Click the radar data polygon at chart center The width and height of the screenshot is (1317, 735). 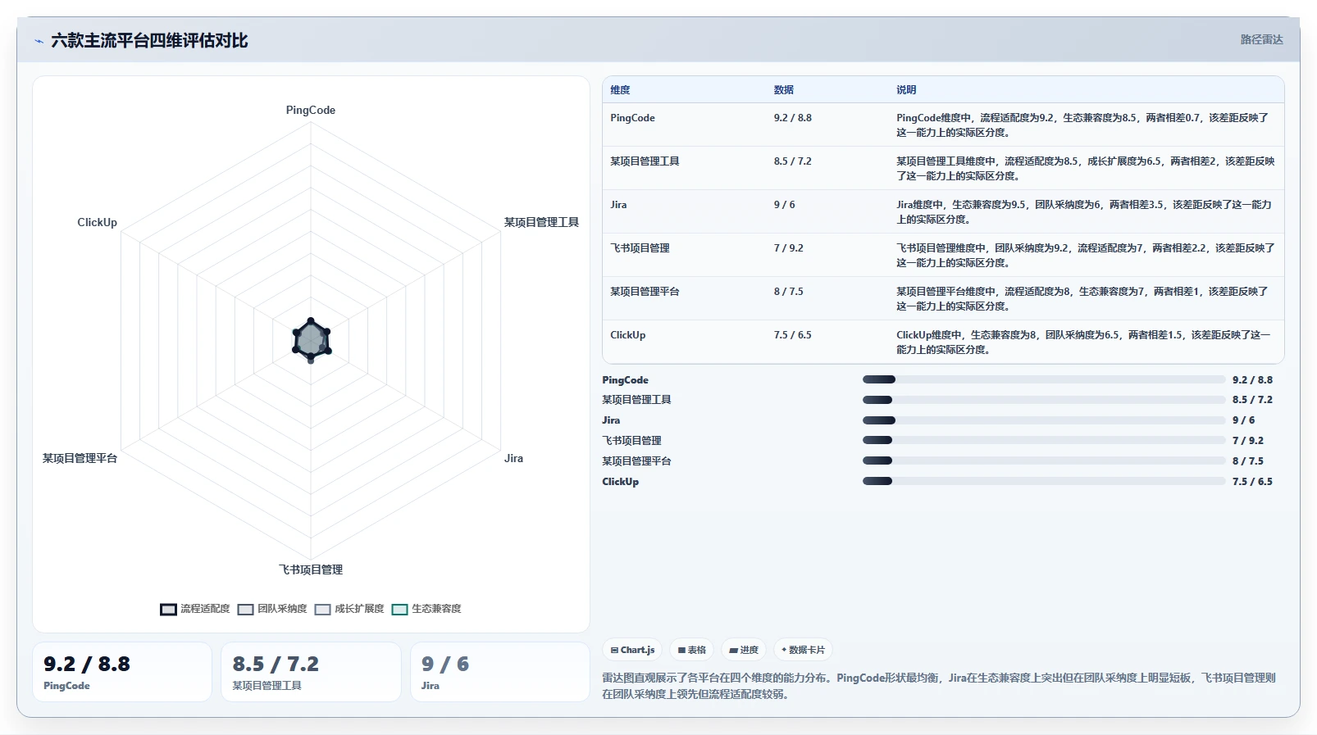click(311, 340)
